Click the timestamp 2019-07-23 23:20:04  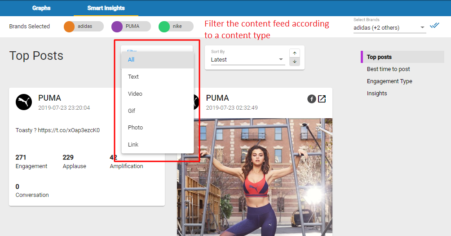pyautogui.click(x=64, y=107)
